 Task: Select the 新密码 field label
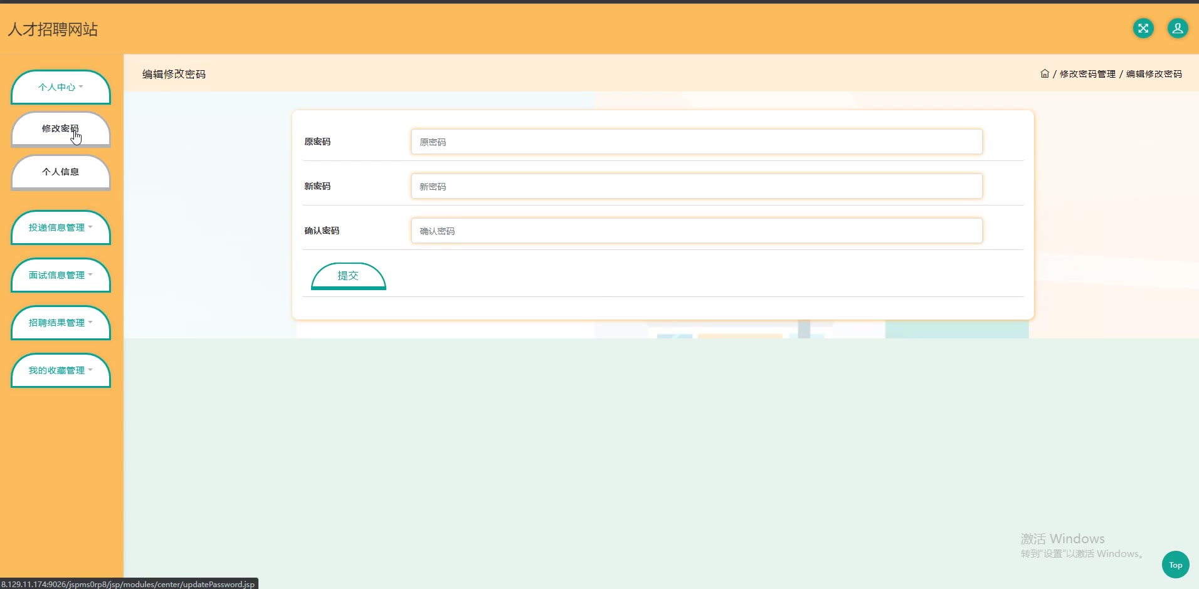coord(317,186)
